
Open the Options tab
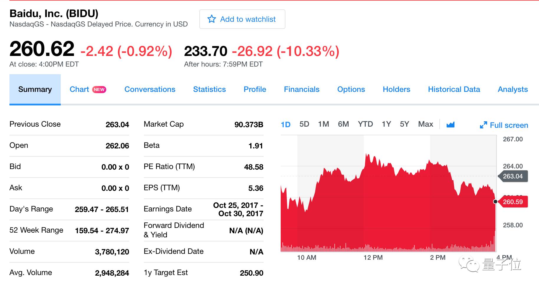point(351,90)
